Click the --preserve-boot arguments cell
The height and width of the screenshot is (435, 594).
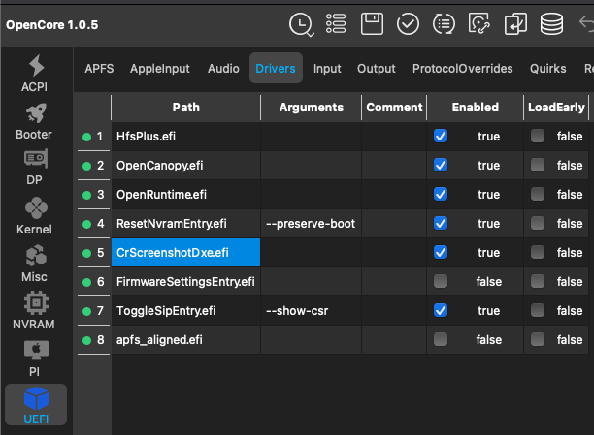(x=311, y=224)
